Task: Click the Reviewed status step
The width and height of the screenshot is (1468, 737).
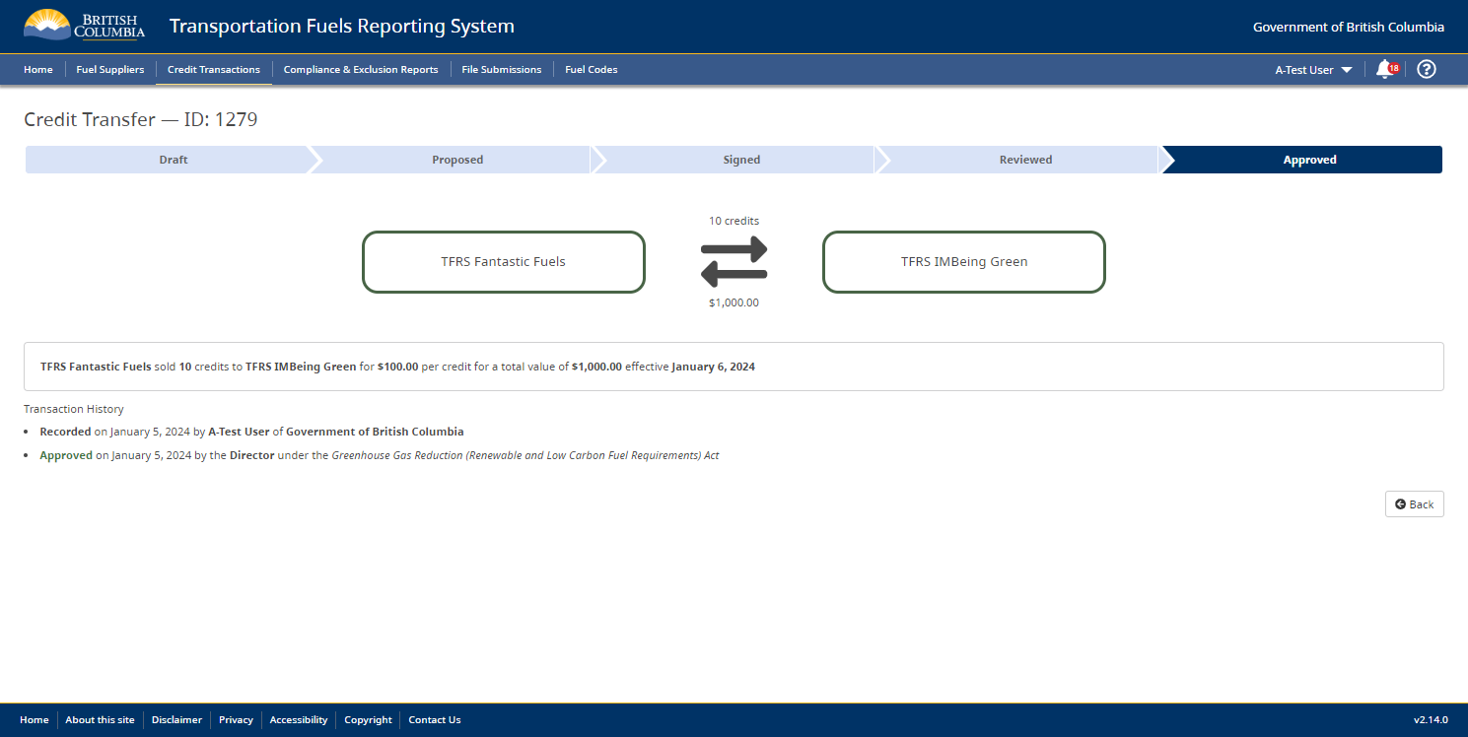Action: click(x=1025, y=160)
